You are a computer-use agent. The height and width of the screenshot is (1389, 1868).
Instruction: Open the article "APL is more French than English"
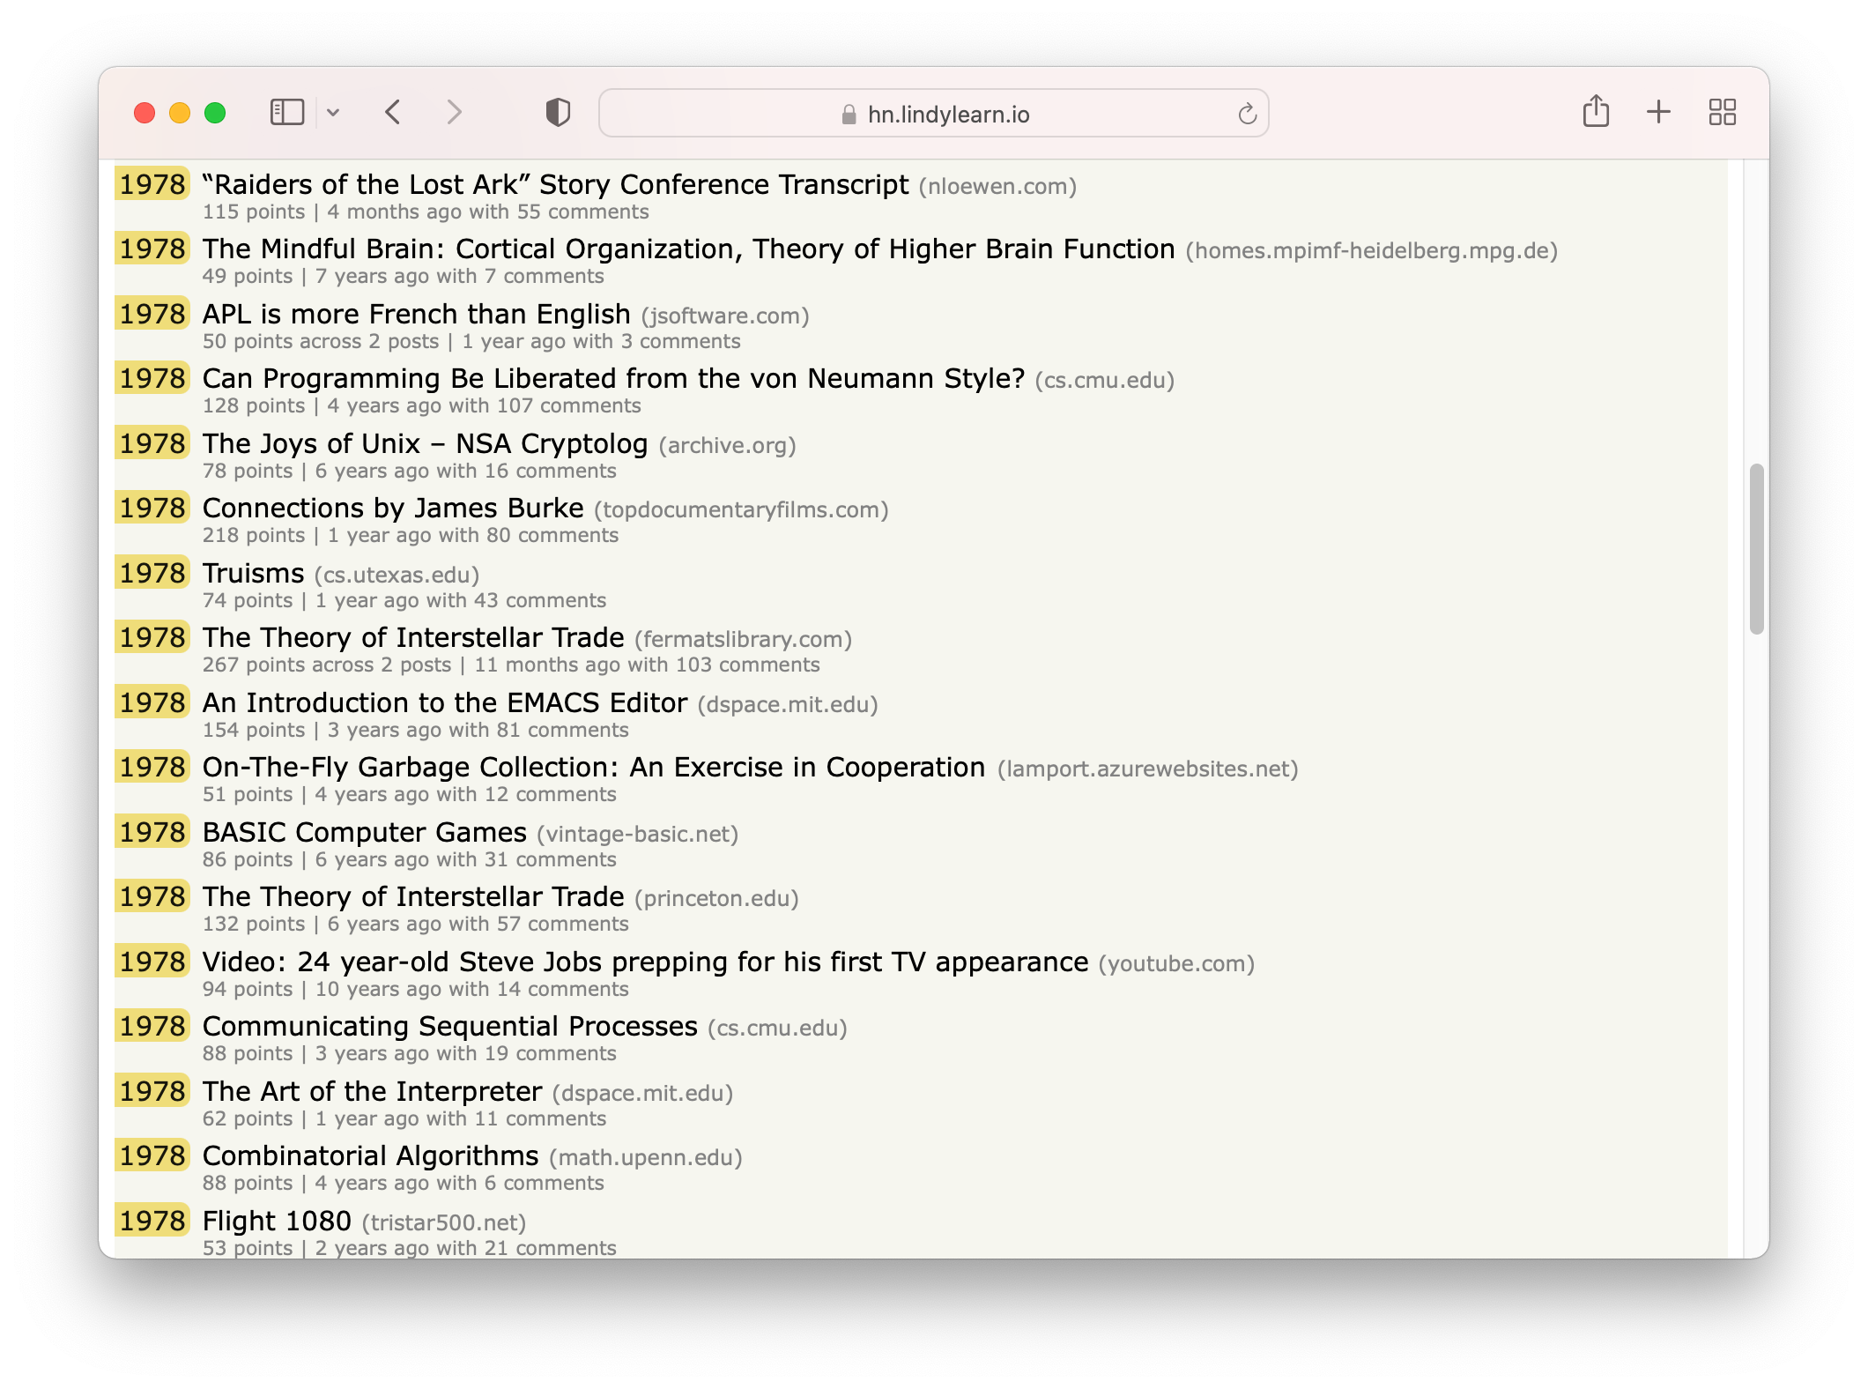tap(414, 315)
